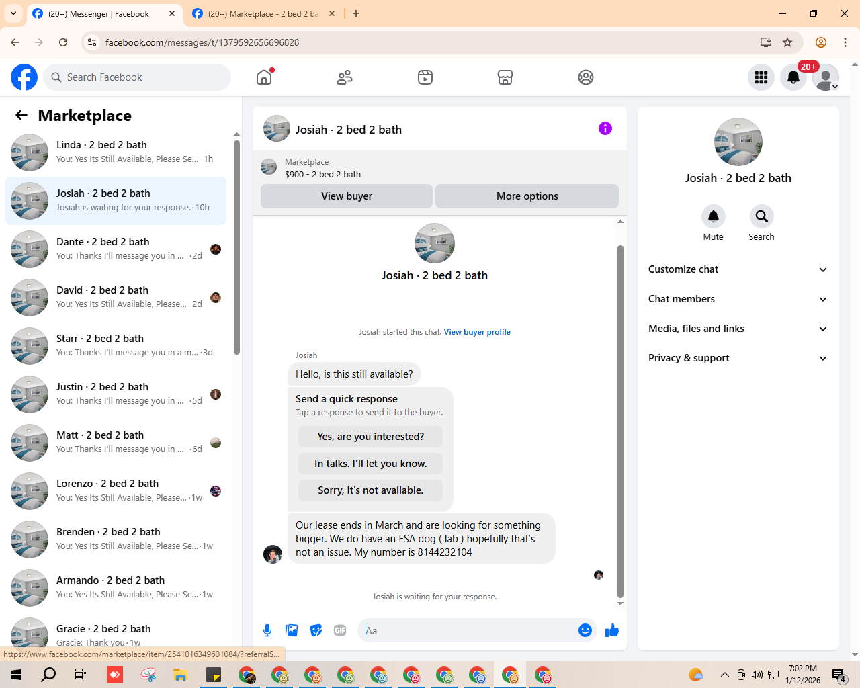Click the chat messages scrollbar
The image size is (860, 688).
click(620, 421)
